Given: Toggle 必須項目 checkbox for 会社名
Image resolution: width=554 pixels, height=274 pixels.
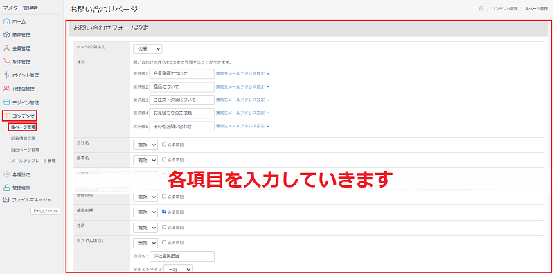Looking at the screenshot, I should pos(164,144).
